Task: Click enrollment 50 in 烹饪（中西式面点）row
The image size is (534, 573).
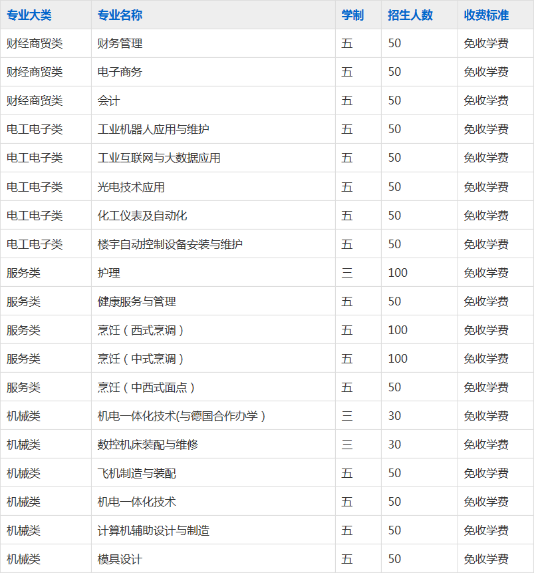Action: [x=394, y=387]
